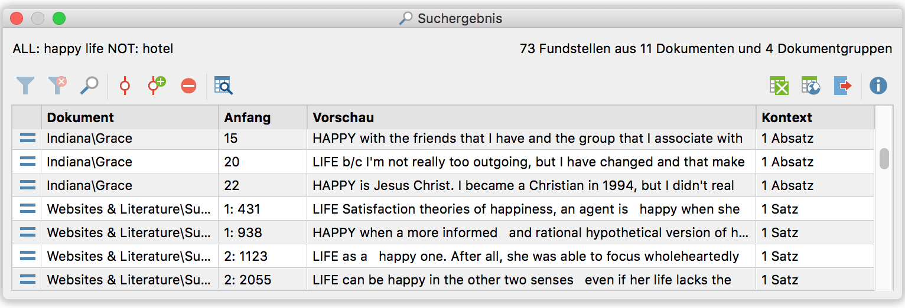Click the Kontext column header
This screenshot has height=308, width=905.
815,117
